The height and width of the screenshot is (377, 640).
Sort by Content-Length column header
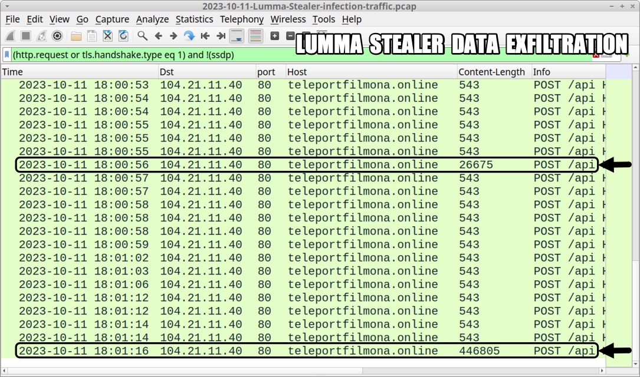(x=494, y=72)
